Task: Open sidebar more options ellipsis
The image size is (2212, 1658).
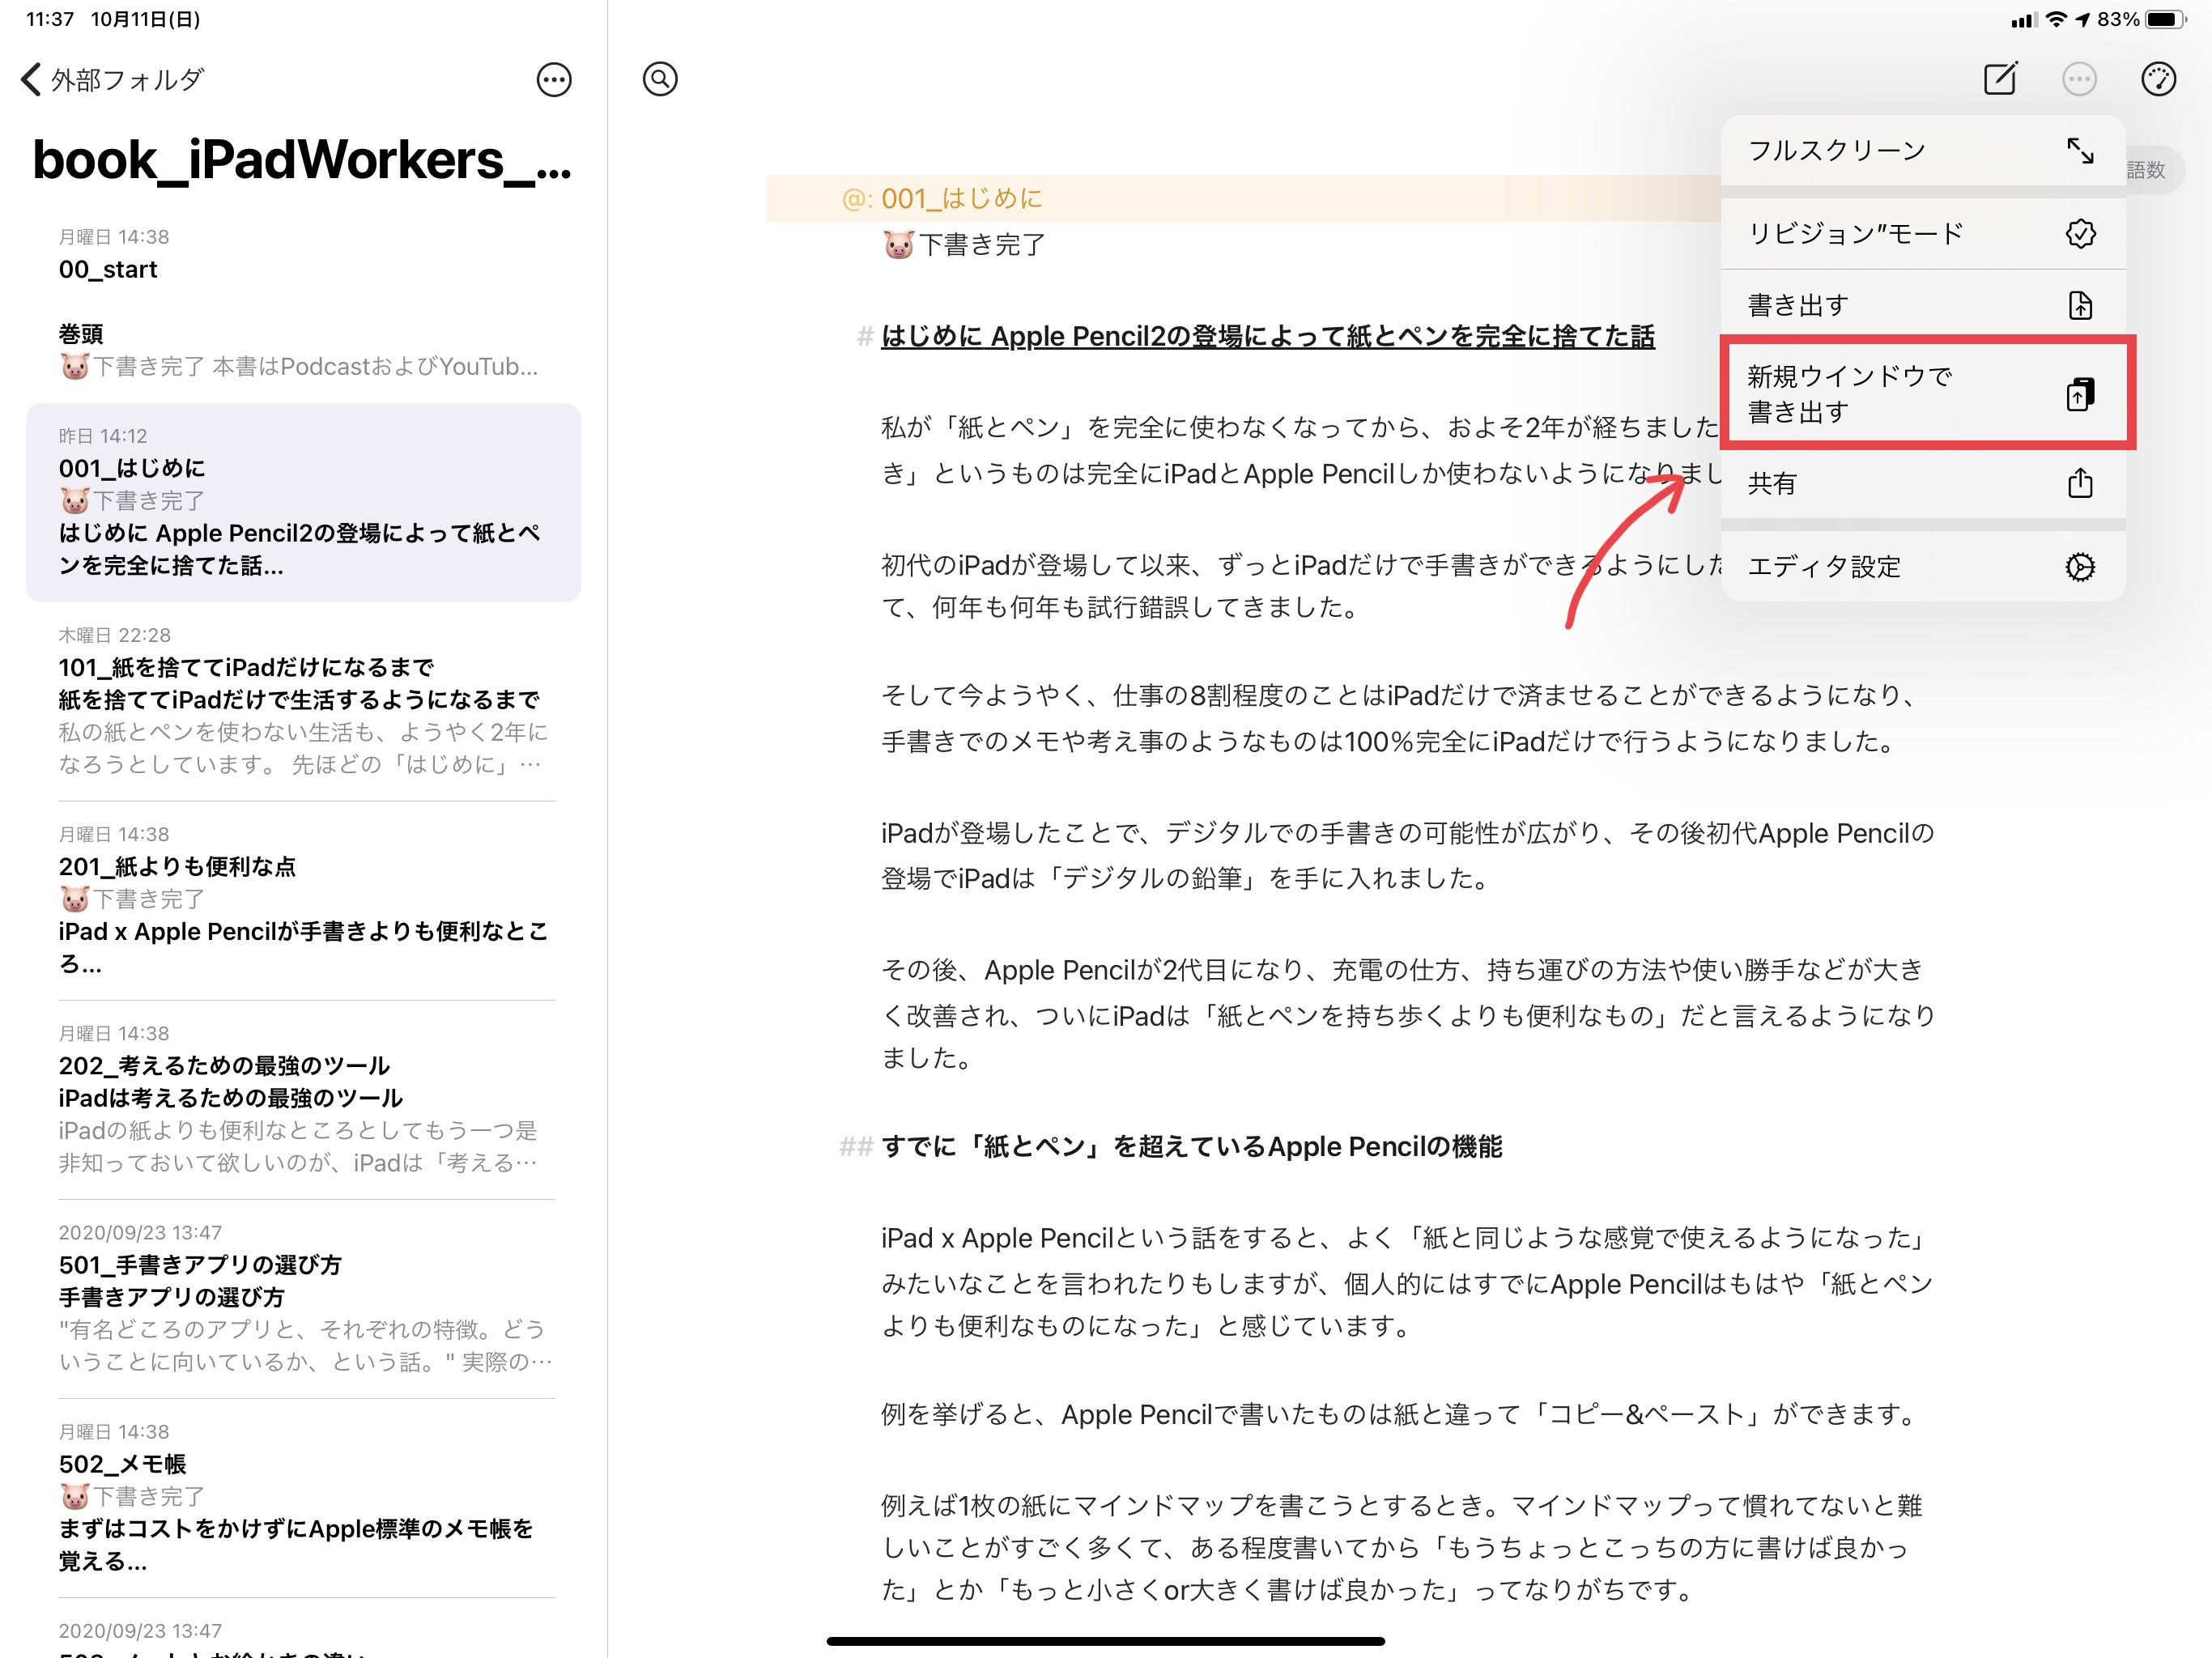Action: (x=554, y=80)
